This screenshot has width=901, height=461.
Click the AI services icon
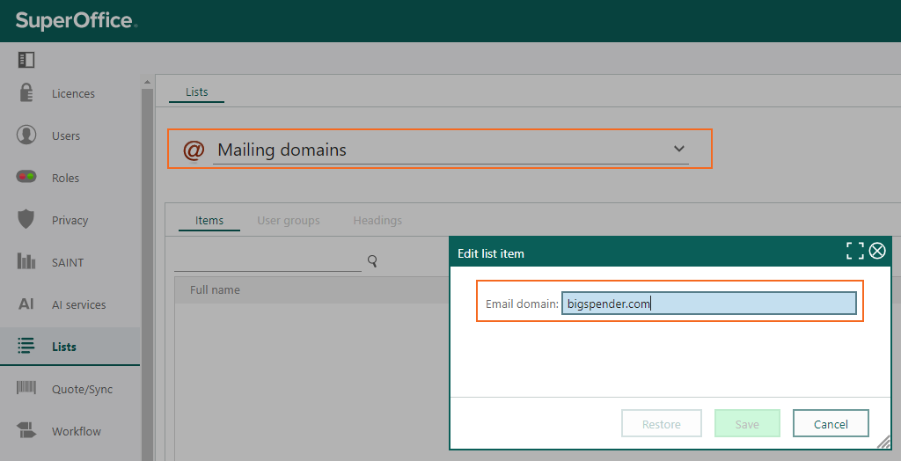click(x=26, y=304)
